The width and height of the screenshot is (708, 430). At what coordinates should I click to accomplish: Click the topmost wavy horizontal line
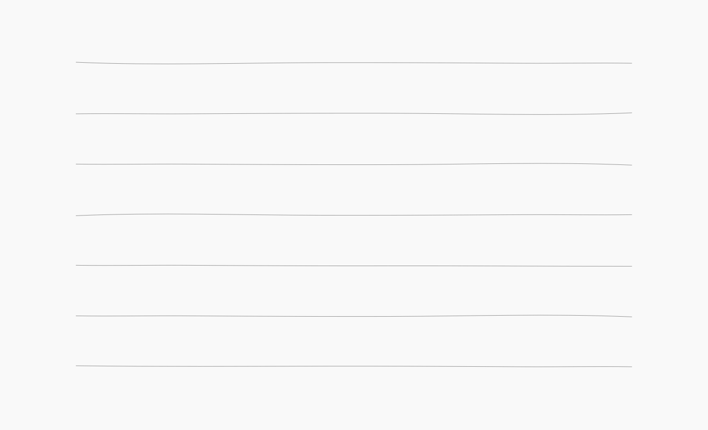pyautogui.click(x=354, y=63)
